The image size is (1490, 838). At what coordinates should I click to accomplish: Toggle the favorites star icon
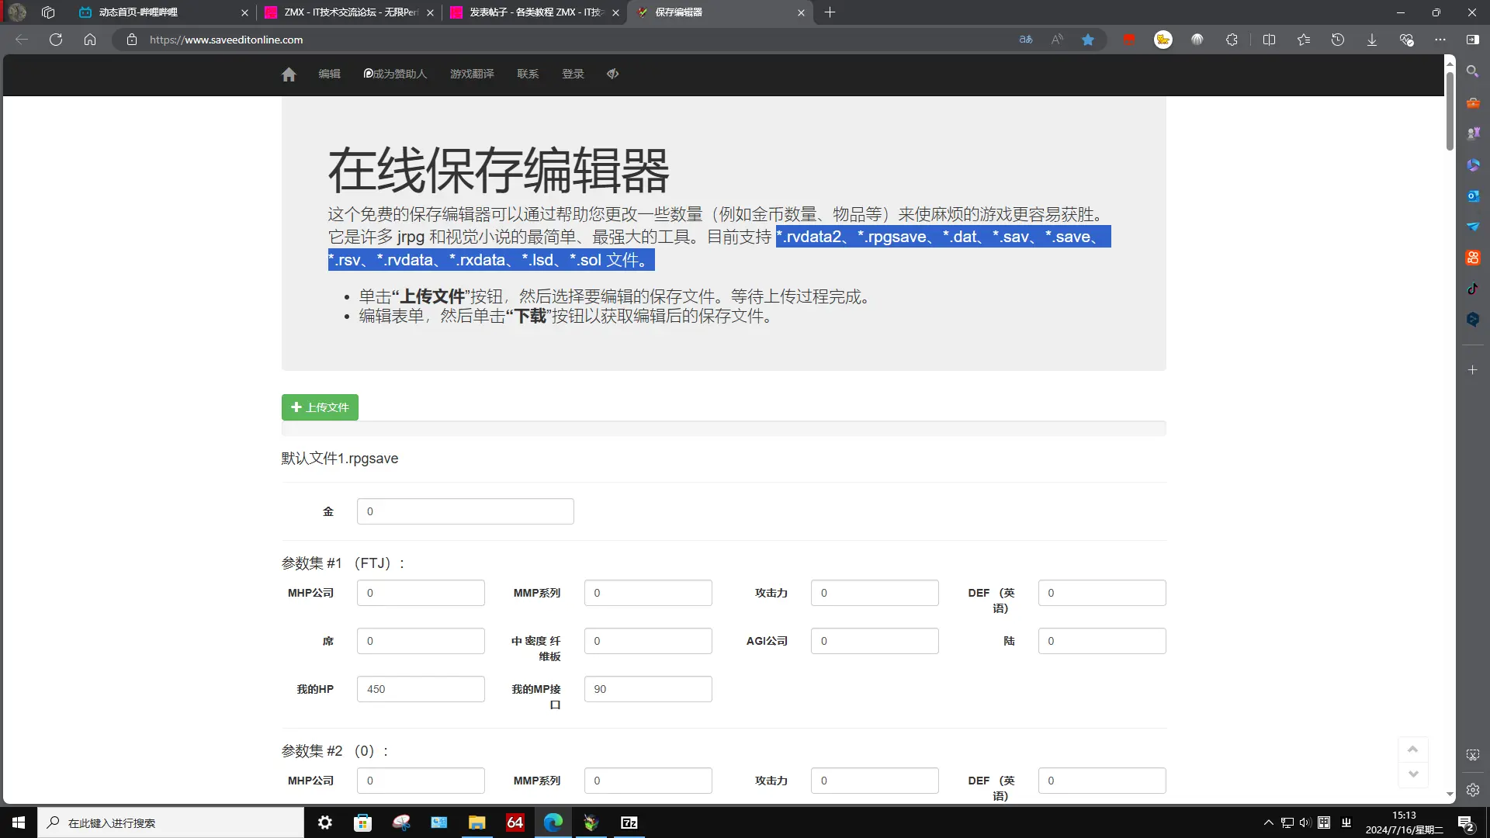coord(1088,40)
